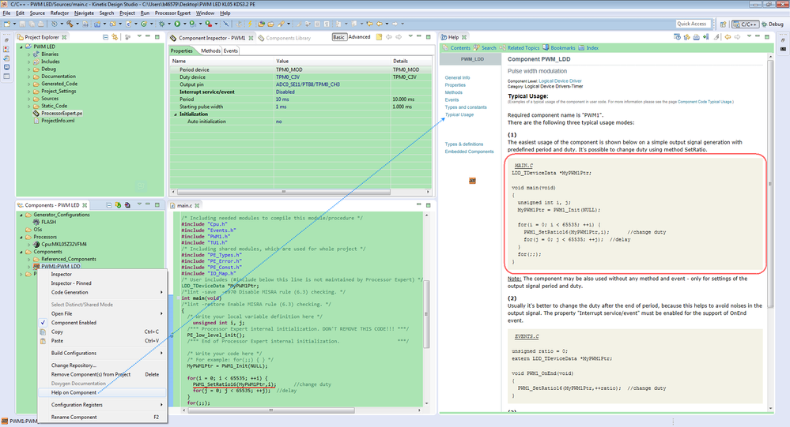Click ProcessorExpert.pe file icon
The height and width of the screenshot is (427, 790).
(x=36, y=113)
